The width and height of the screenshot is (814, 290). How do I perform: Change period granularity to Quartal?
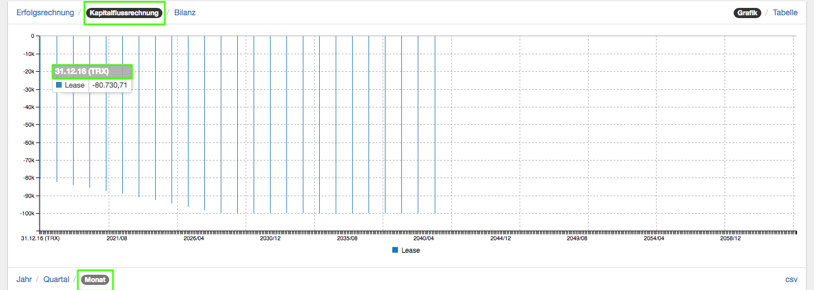click(56, 279)
